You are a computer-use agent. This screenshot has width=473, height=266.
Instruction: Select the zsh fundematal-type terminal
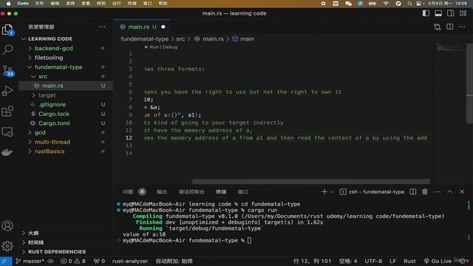(372, 192)
